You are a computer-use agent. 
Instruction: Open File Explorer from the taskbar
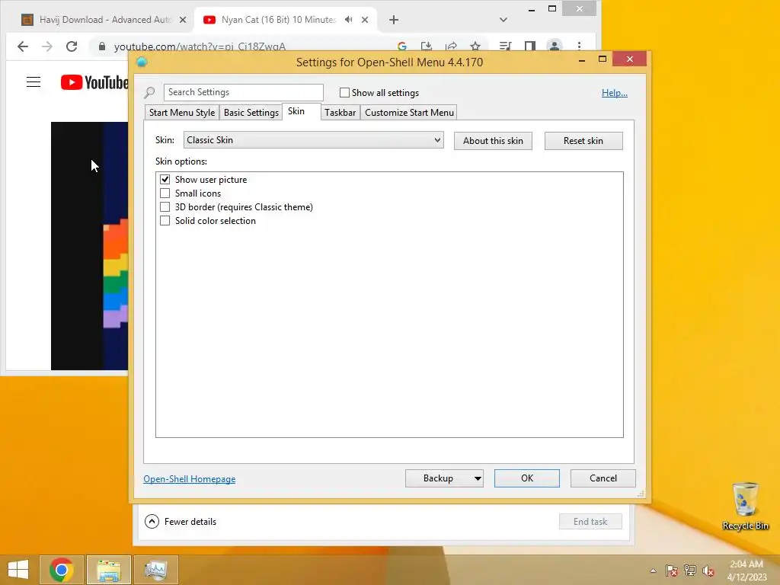coord(109,570)
